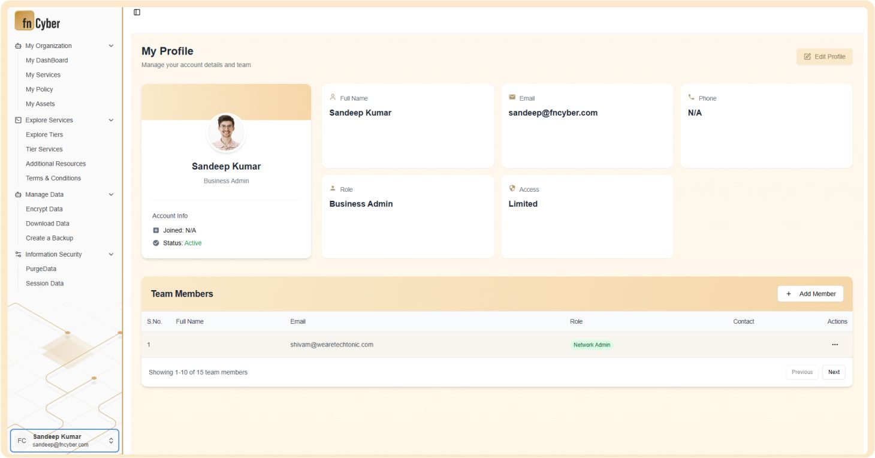Click the N/A phone value
This screenshot has height=458, width=875.
(x=695, y=113)
